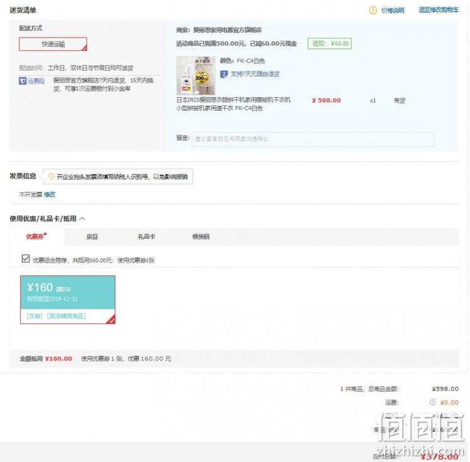Click the 7-day return badge icon
470x462 pixels.
pyautogui.click(x=224, y=74)
